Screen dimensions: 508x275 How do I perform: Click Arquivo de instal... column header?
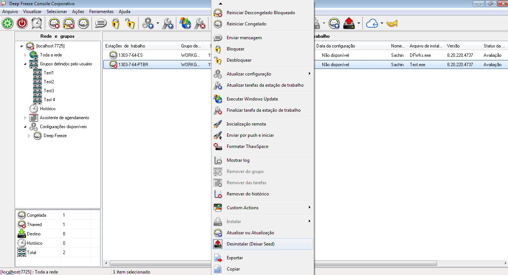click(x=426, y=46)
